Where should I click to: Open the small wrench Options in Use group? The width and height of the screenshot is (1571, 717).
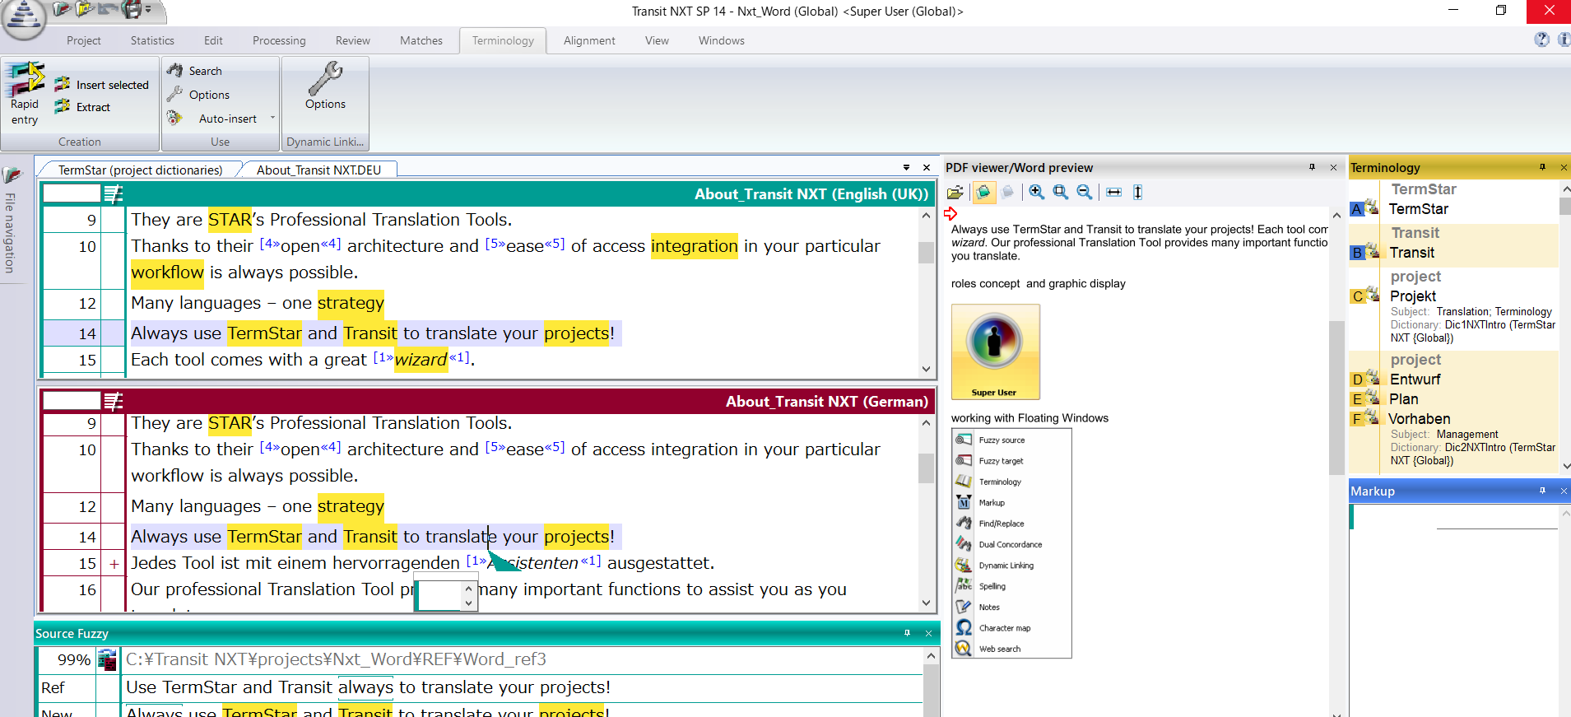pyautogui.click(x=174, y=95)
